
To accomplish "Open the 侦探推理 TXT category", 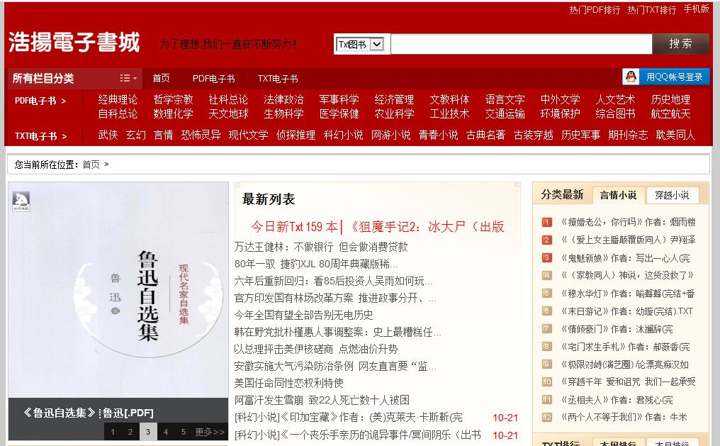I will 296,135.
